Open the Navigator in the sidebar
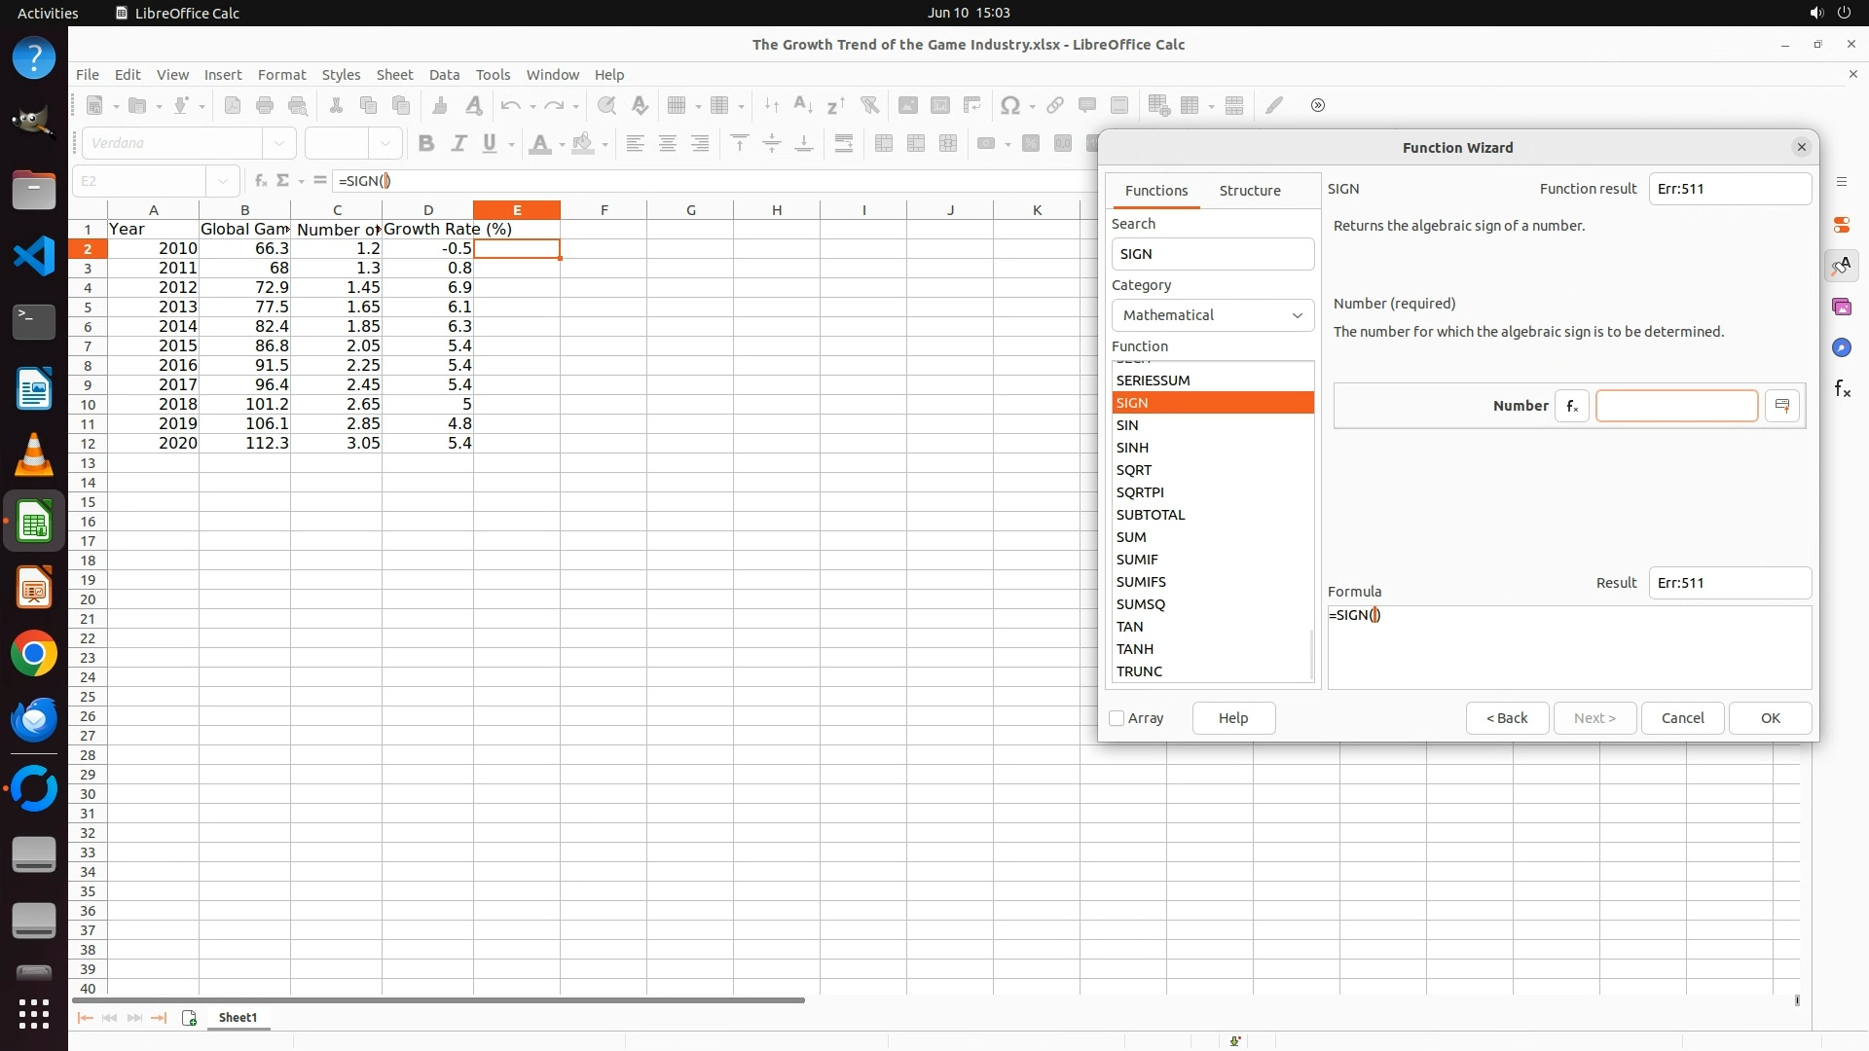The height and width of the screenshot is (1051, 1869). point(1842,347)
